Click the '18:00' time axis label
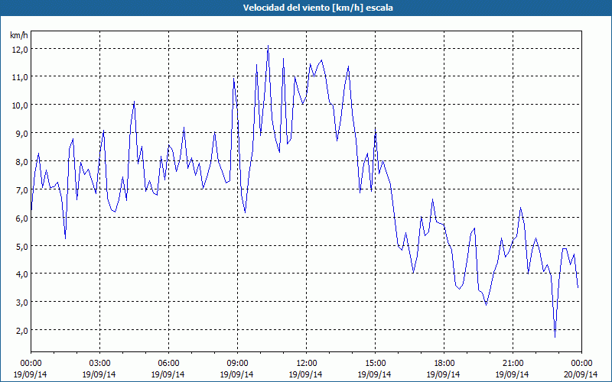The image size is (612, 382). [444, 364]
